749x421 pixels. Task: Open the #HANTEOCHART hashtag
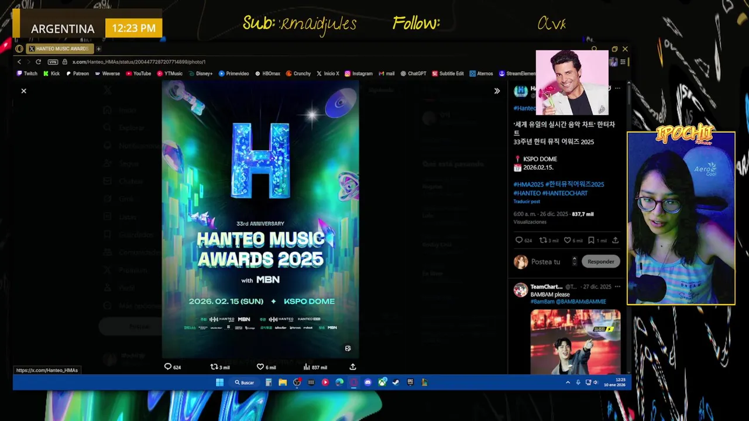(x=565, y=193)
